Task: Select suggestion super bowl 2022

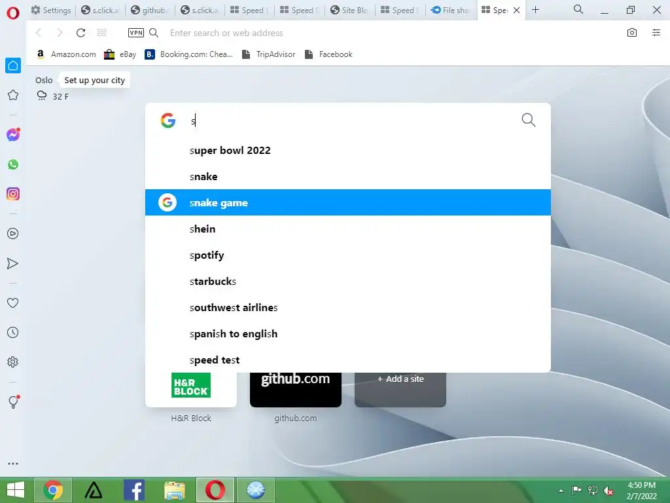Action: click(x=348, y=150)
